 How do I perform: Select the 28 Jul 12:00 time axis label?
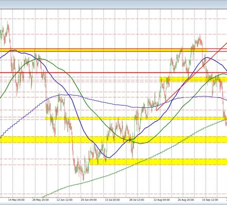coord(137,200)
